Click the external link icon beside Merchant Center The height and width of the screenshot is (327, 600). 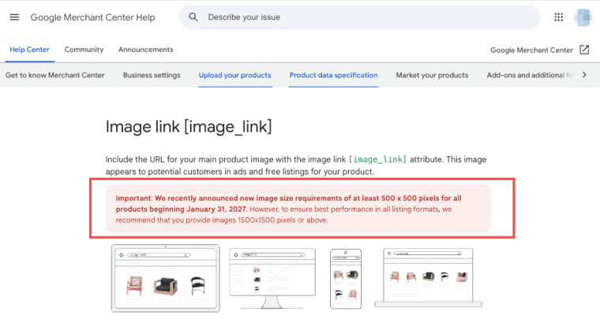584,50
